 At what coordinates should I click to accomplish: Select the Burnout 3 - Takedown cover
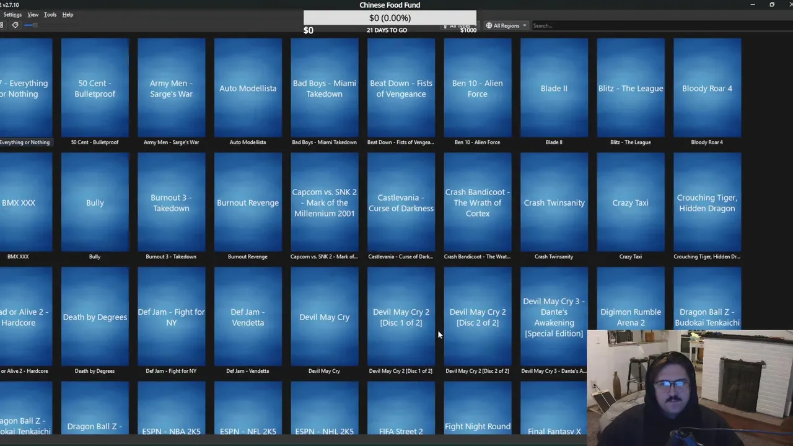[171, 203]
